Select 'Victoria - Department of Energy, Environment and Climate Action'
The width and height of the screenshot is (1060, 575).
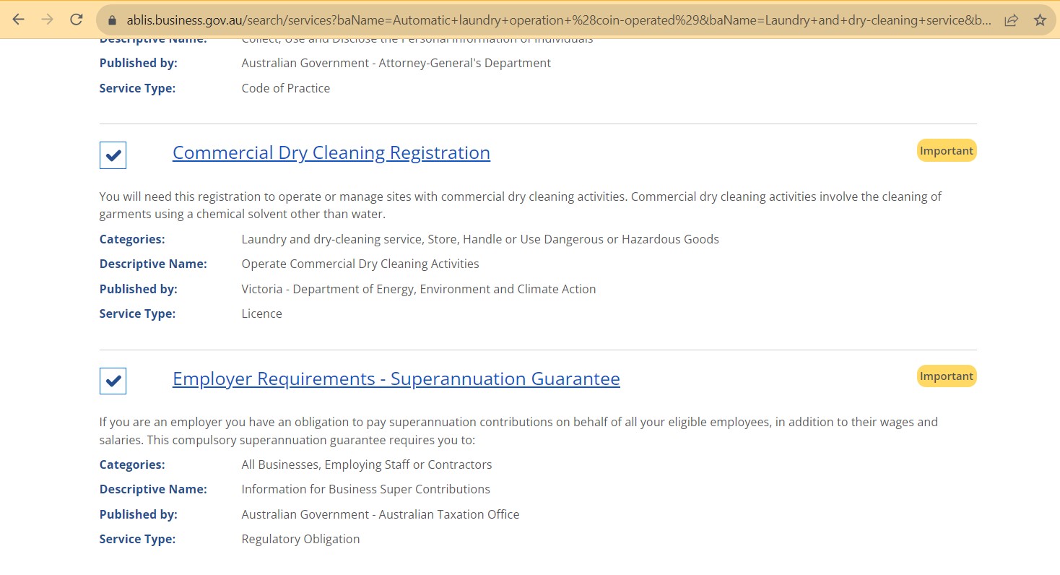[419, 289]
